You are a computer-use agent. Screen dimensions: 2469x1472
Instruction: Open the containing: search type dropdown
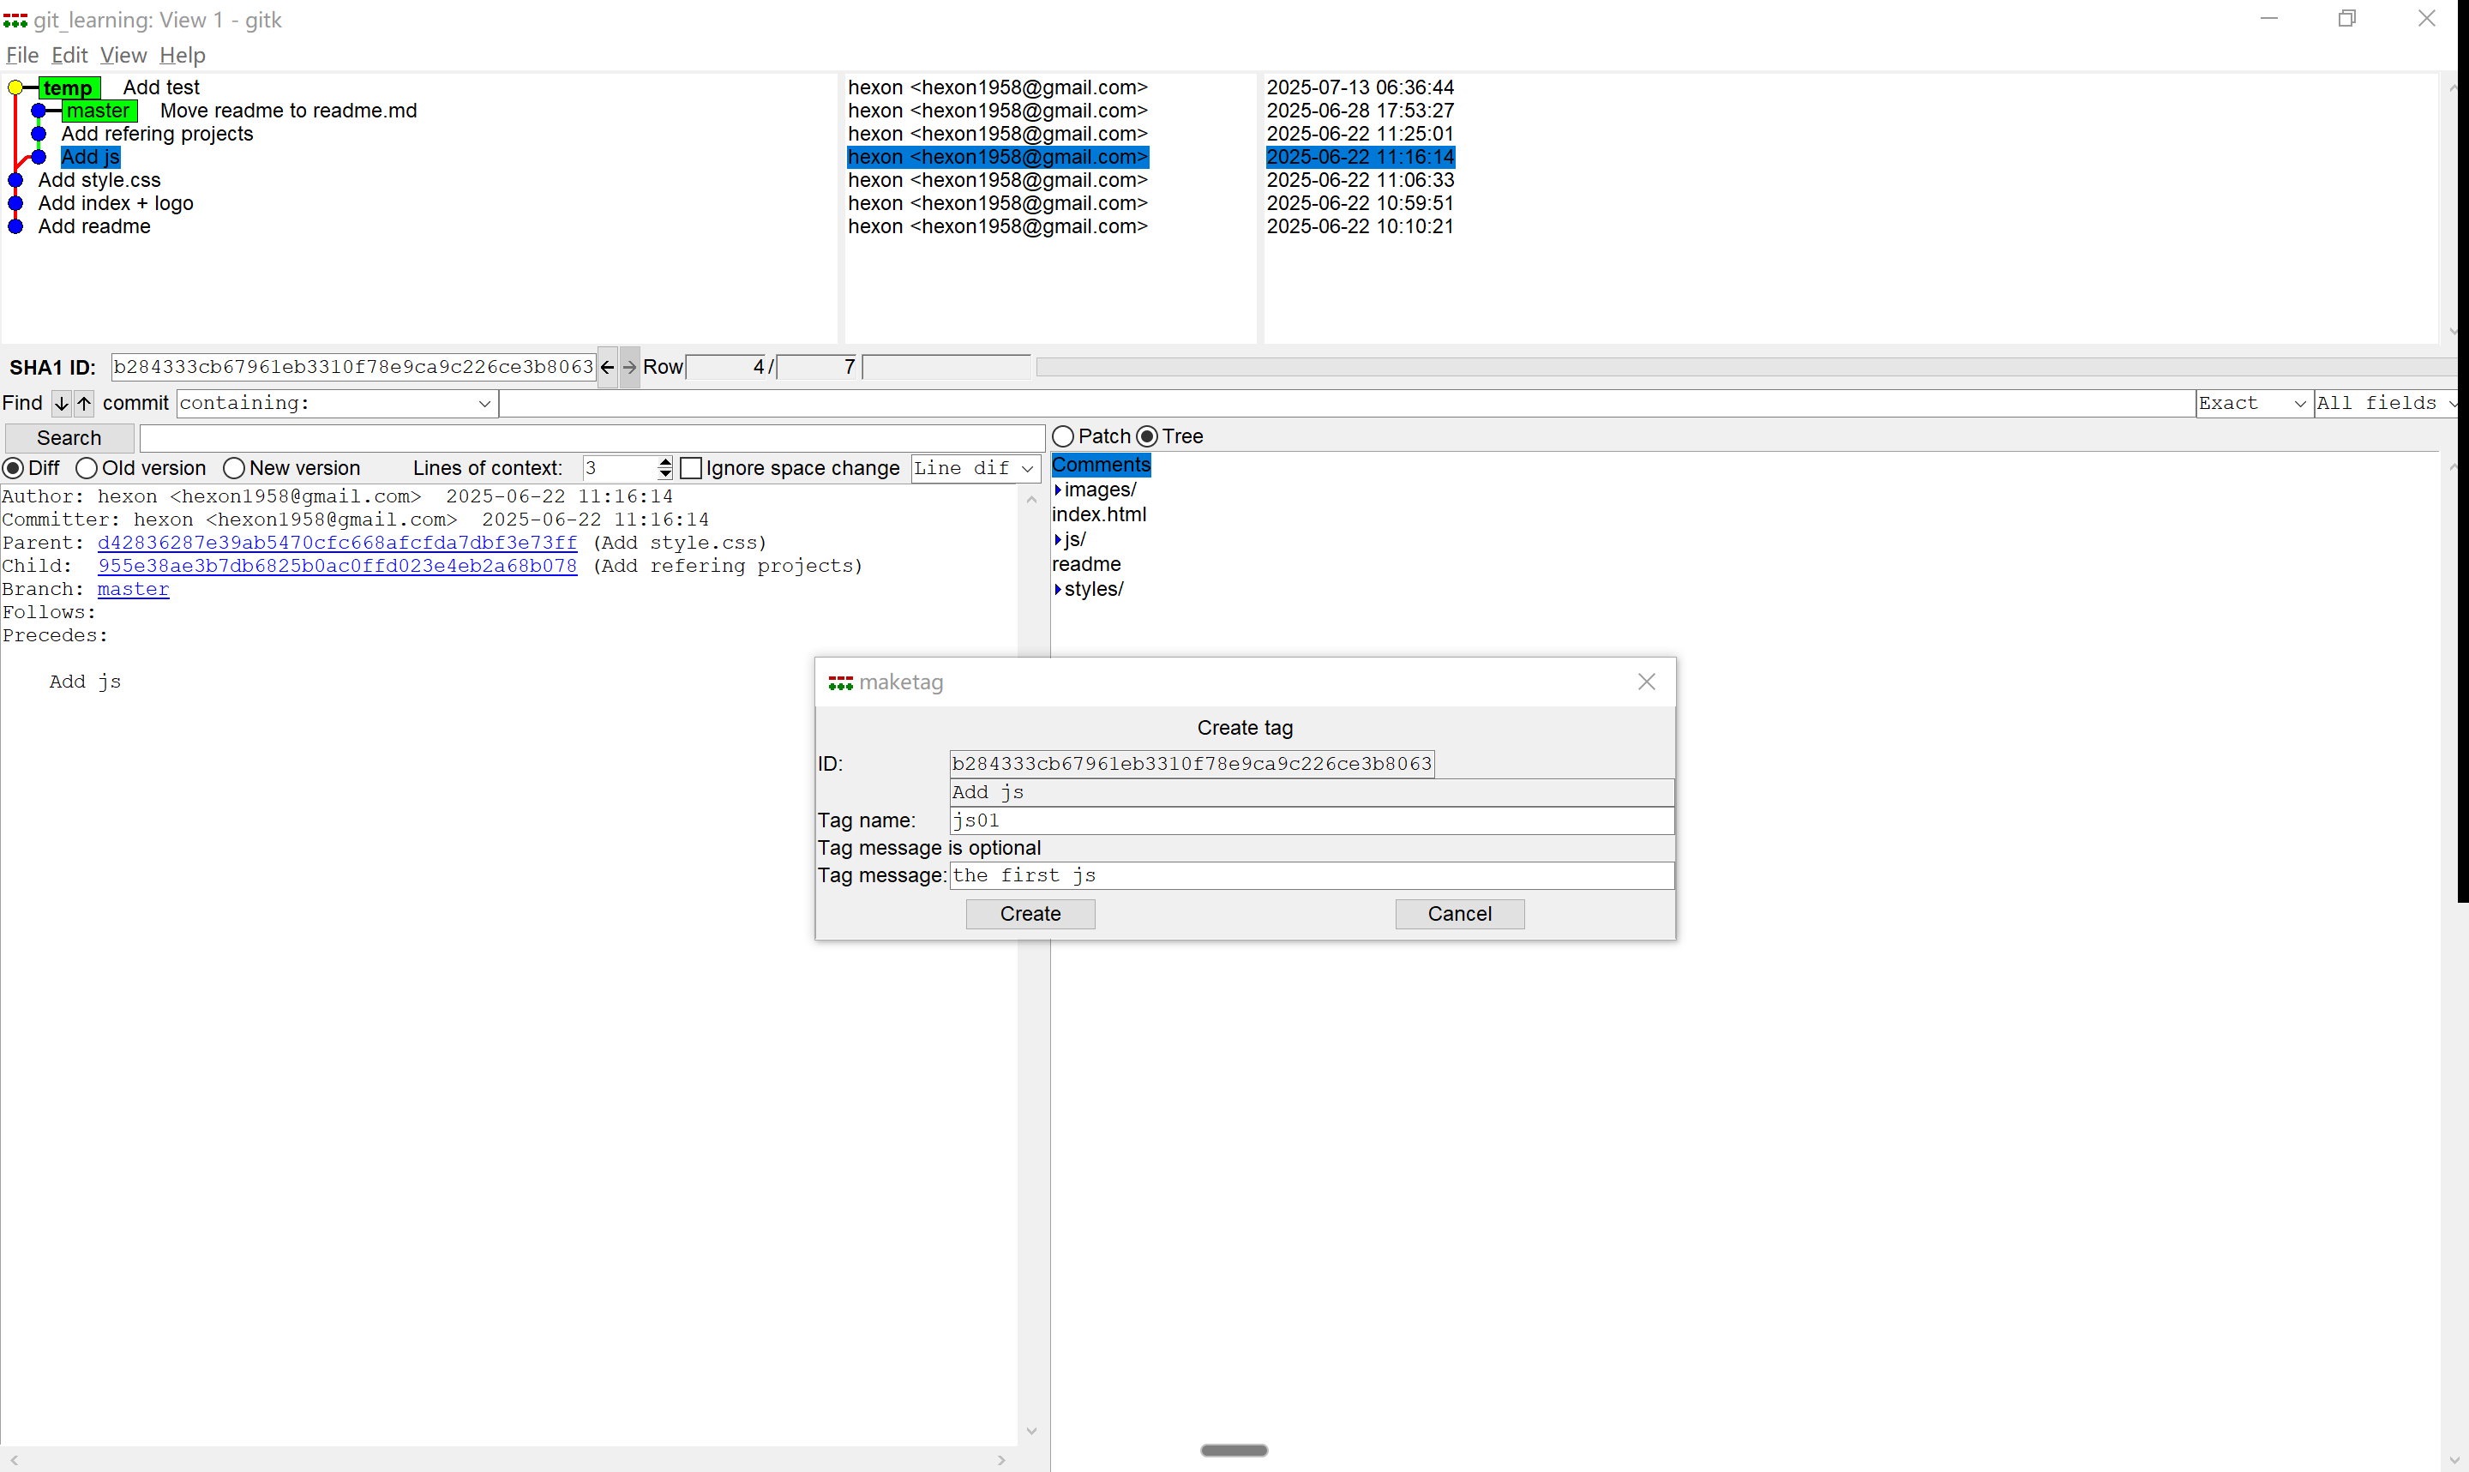(x=484, y=403)
